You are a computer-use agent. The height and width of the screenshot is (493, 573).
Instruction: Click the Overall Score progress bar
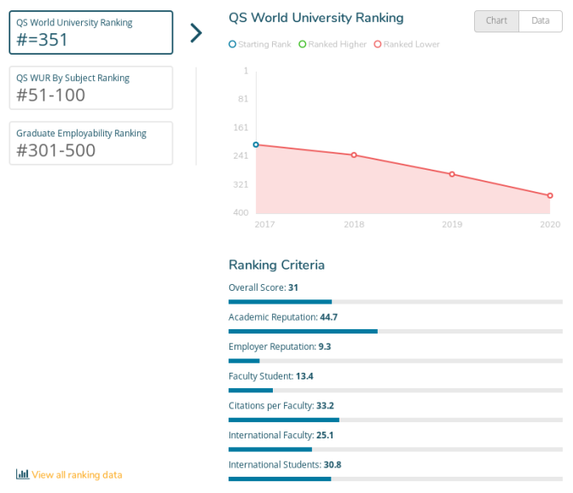pyautogui.click(x=396, y=302)
